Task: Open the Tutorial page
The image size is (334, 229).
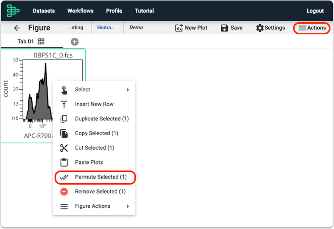Action: (x=144, y=11)
